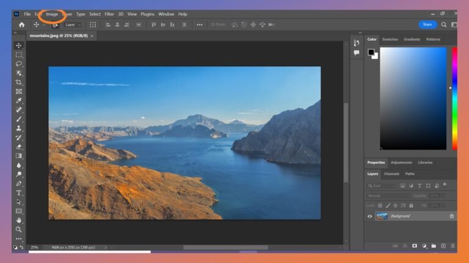
Task: Select the Zoom tool in the toolbox
Action: click(18, 230)
